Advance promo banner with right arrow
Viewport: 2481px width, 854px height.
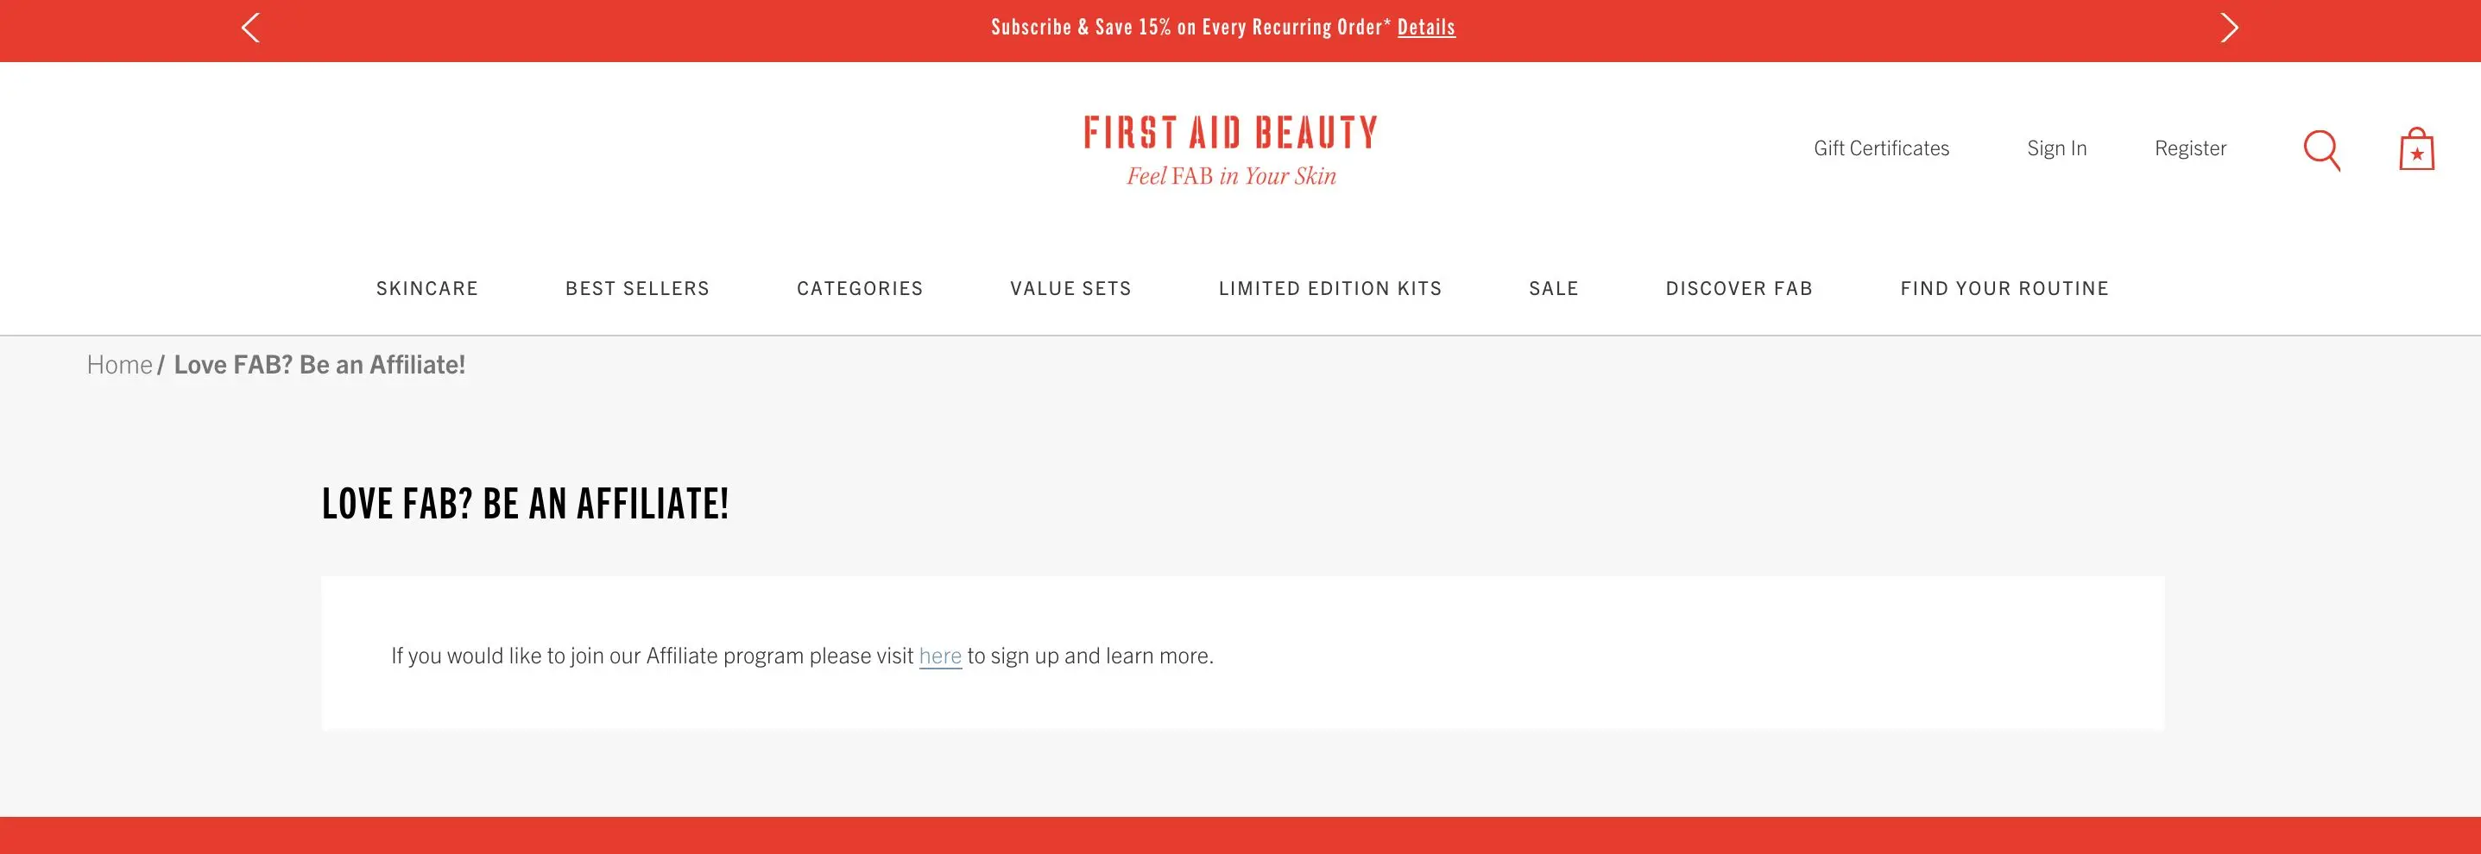(x=2229, y=28)
